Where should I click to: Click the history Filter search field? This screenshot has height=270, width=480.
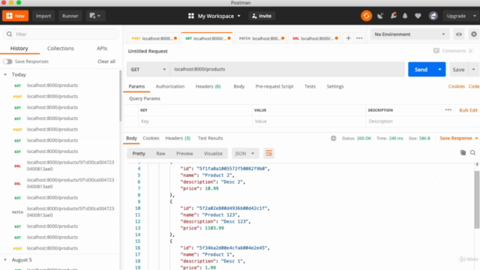point(61,34)
